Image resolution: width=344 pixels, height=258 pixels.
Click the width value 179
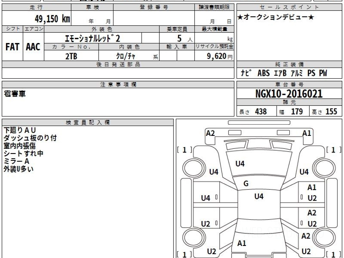[x=297, y=112]
